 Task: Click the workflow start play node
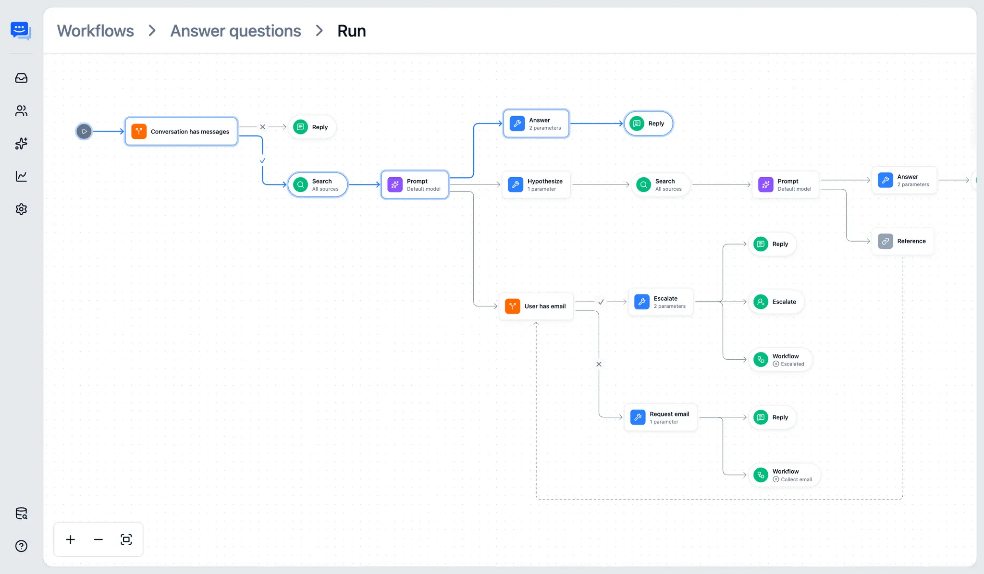click(x=84, y=131)
